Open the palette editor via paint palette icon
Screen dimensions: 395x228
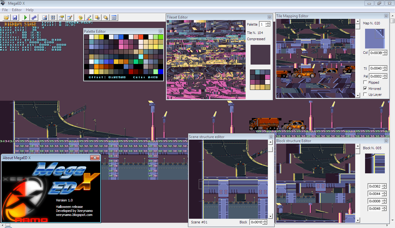81,18
